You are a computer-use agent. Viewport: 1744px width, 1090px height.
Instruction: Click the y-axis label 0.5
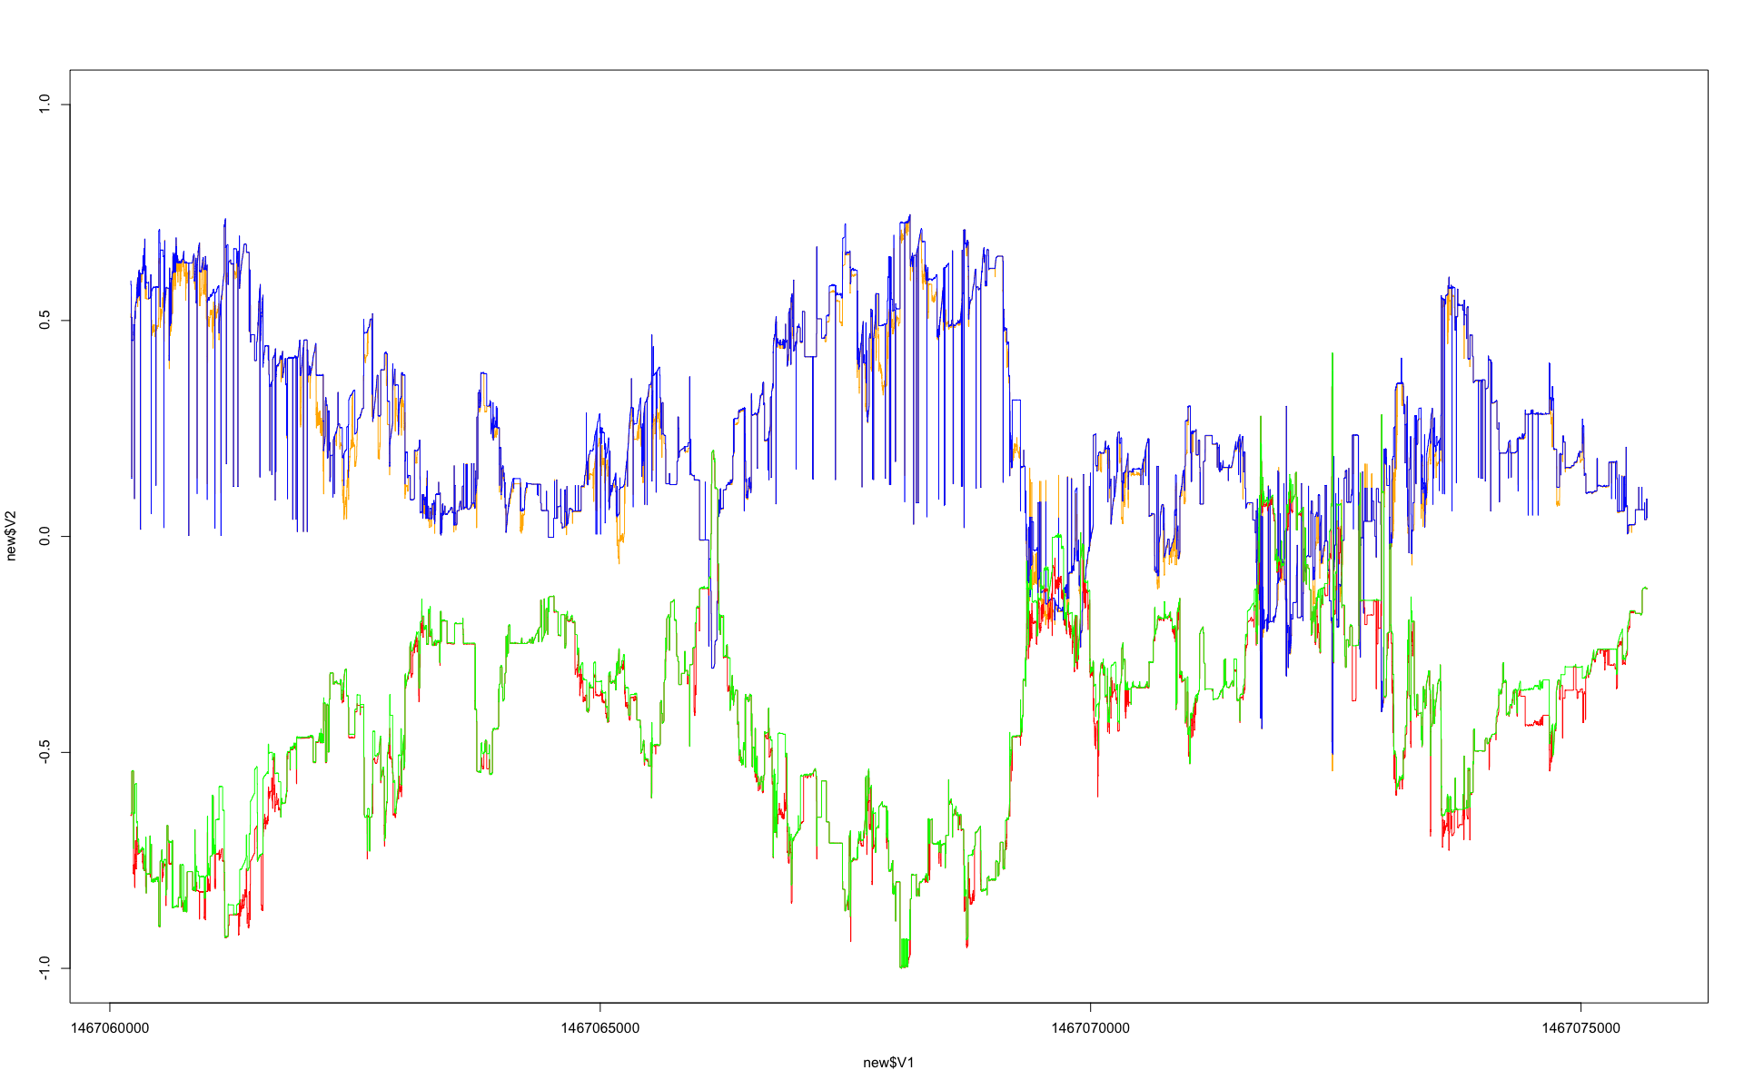(43, 321)
